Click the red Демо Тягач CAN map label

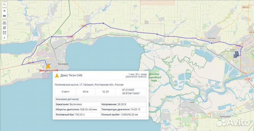point(49,71)
